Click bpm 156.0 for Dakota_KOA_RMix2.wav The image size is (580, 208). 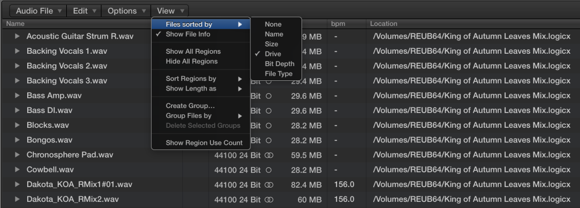[344, 199]
